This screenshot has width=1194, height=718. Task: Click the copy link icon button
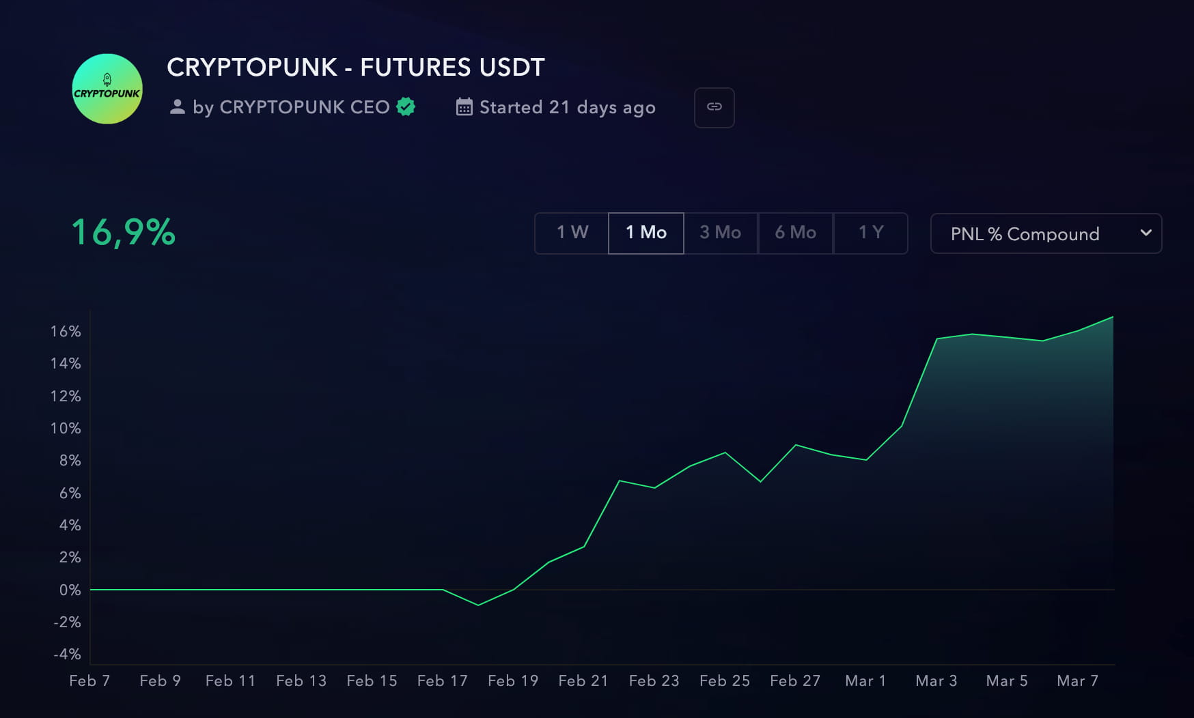714,107
